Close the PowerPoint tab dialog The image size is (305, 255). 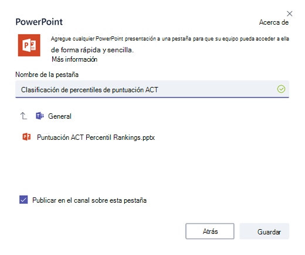point(289,14)
